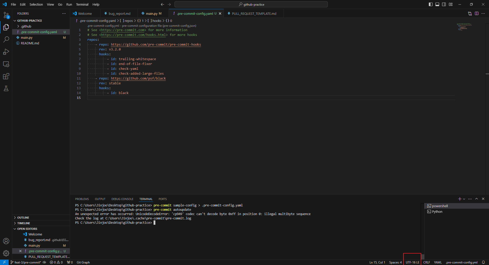Image resolution: width=489 pixels, height=265 pixels.
Task: Open the Problems panel tab
Action: point(82,199)
